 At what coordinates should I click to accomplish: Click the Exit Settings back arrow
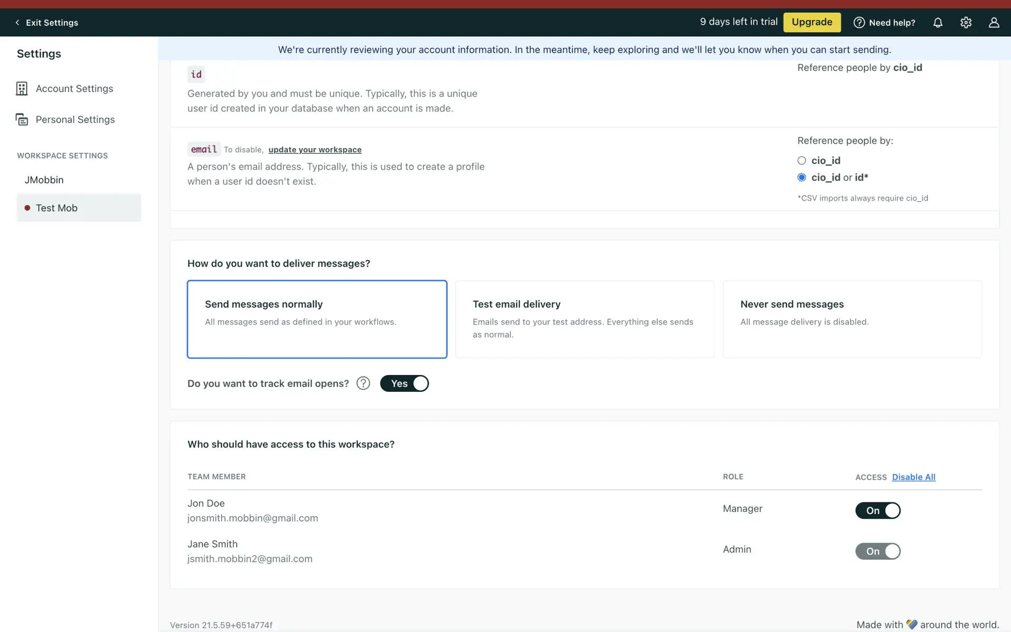pos(17,23)
